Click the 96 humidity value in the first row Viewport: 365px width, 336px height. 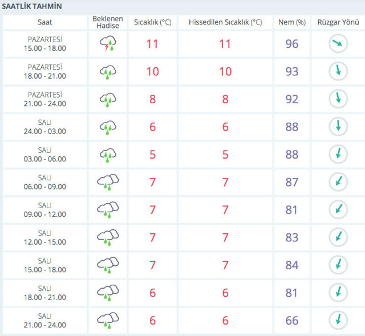click(x=291, y=44)
